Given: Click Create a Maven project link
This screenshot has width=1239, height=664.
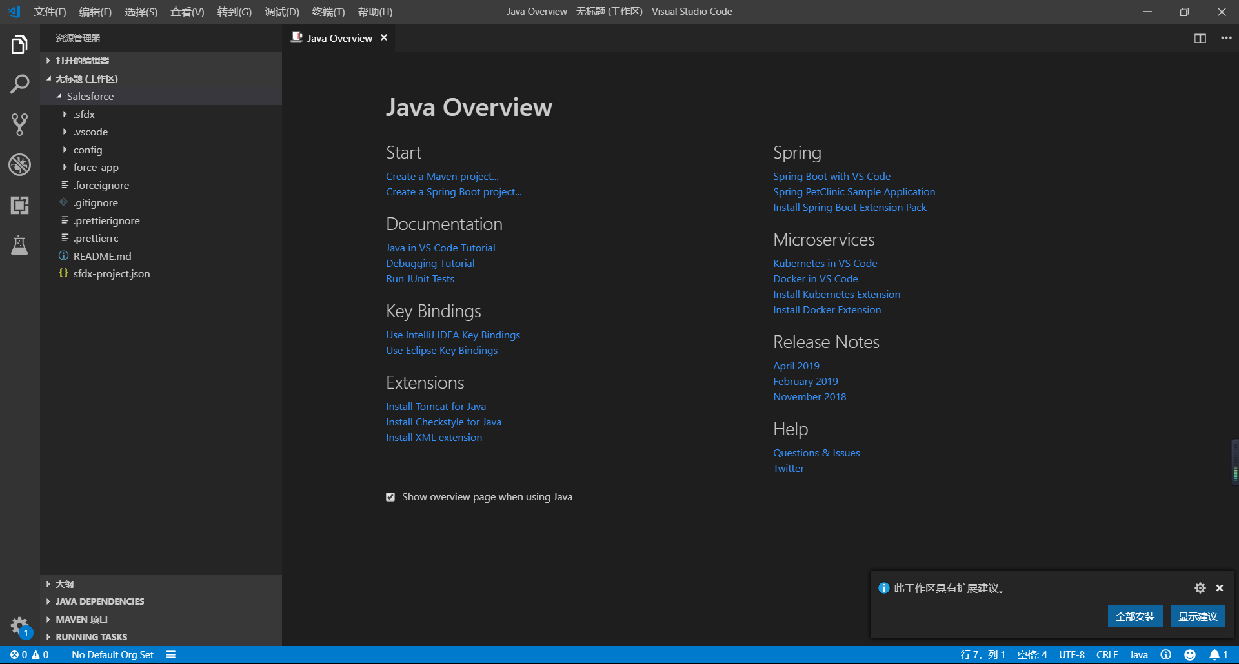Looking at the screenshot, I should coord(442,177).
